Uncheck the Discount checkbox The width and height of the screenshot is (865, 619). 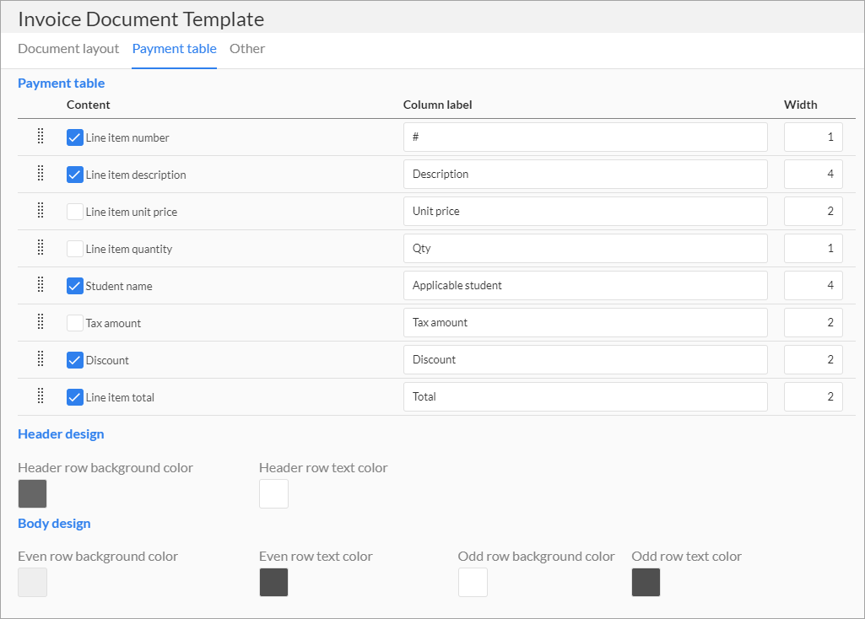point(75,360)
